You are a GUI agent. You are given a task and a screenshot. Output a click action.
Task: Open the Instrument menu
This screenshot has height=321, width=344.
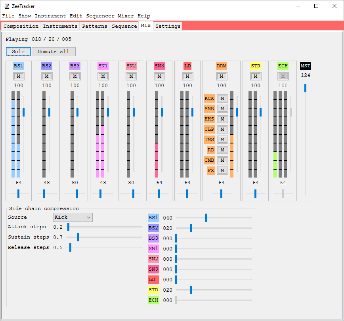point(50,16)
